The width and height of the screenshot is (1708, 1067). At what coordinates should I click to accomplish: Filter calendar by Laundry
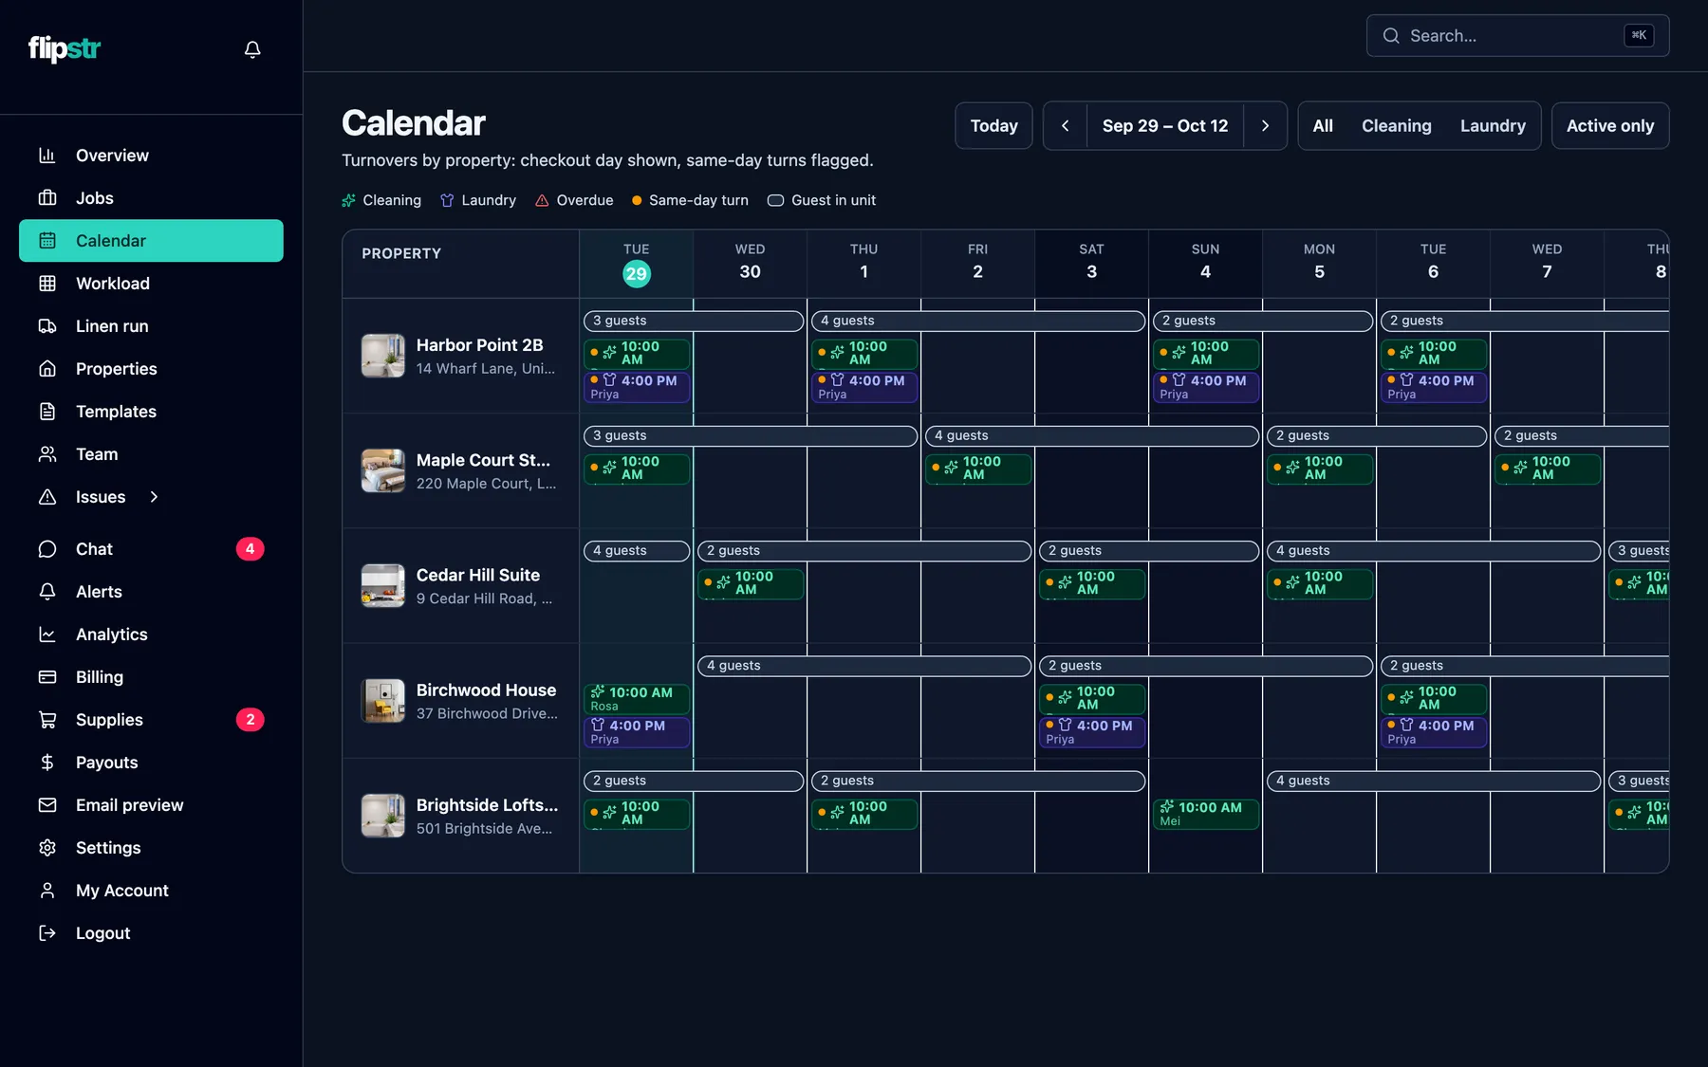1493,126
